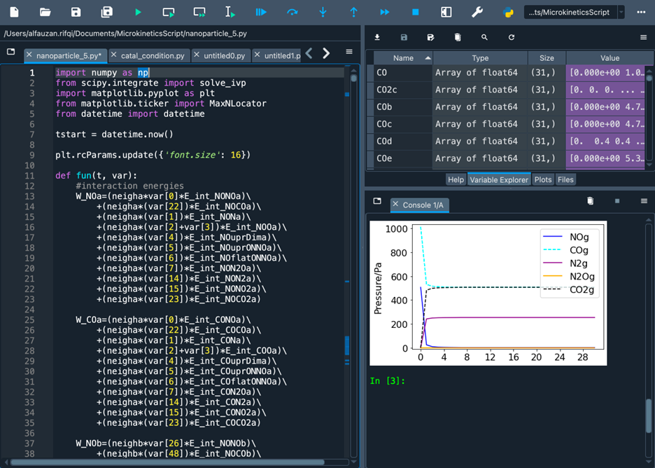Stop debugging with blue square
This screenshot has width=655, height=468.
click(x=415, y=12)
